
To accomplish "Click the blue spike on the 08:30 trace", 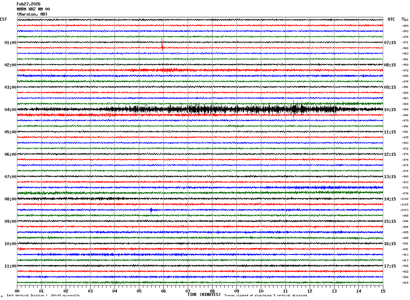I will 151,210.
